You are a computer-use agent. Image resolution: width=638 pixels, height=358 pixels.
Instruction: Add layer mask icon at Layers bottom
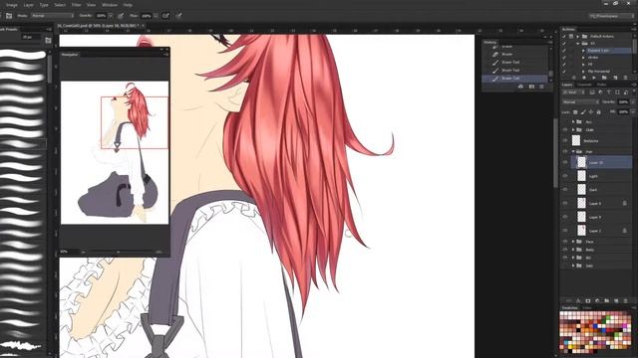point(588,300)
